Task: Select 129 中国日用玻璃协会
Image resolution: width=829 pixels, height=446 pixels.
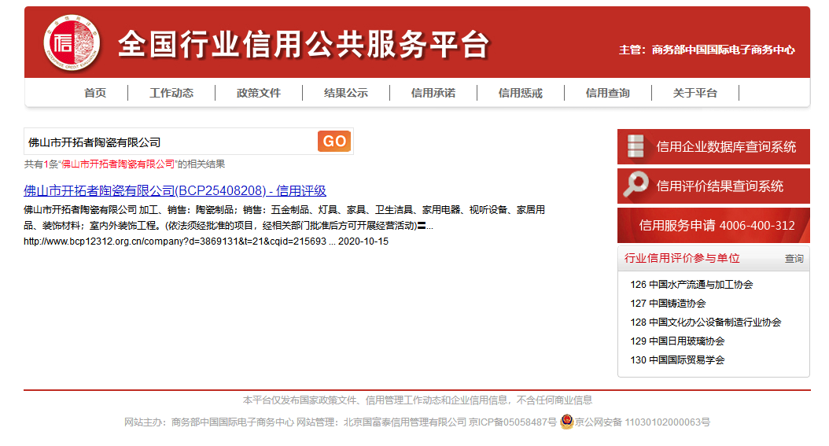Action: (677, 341)
